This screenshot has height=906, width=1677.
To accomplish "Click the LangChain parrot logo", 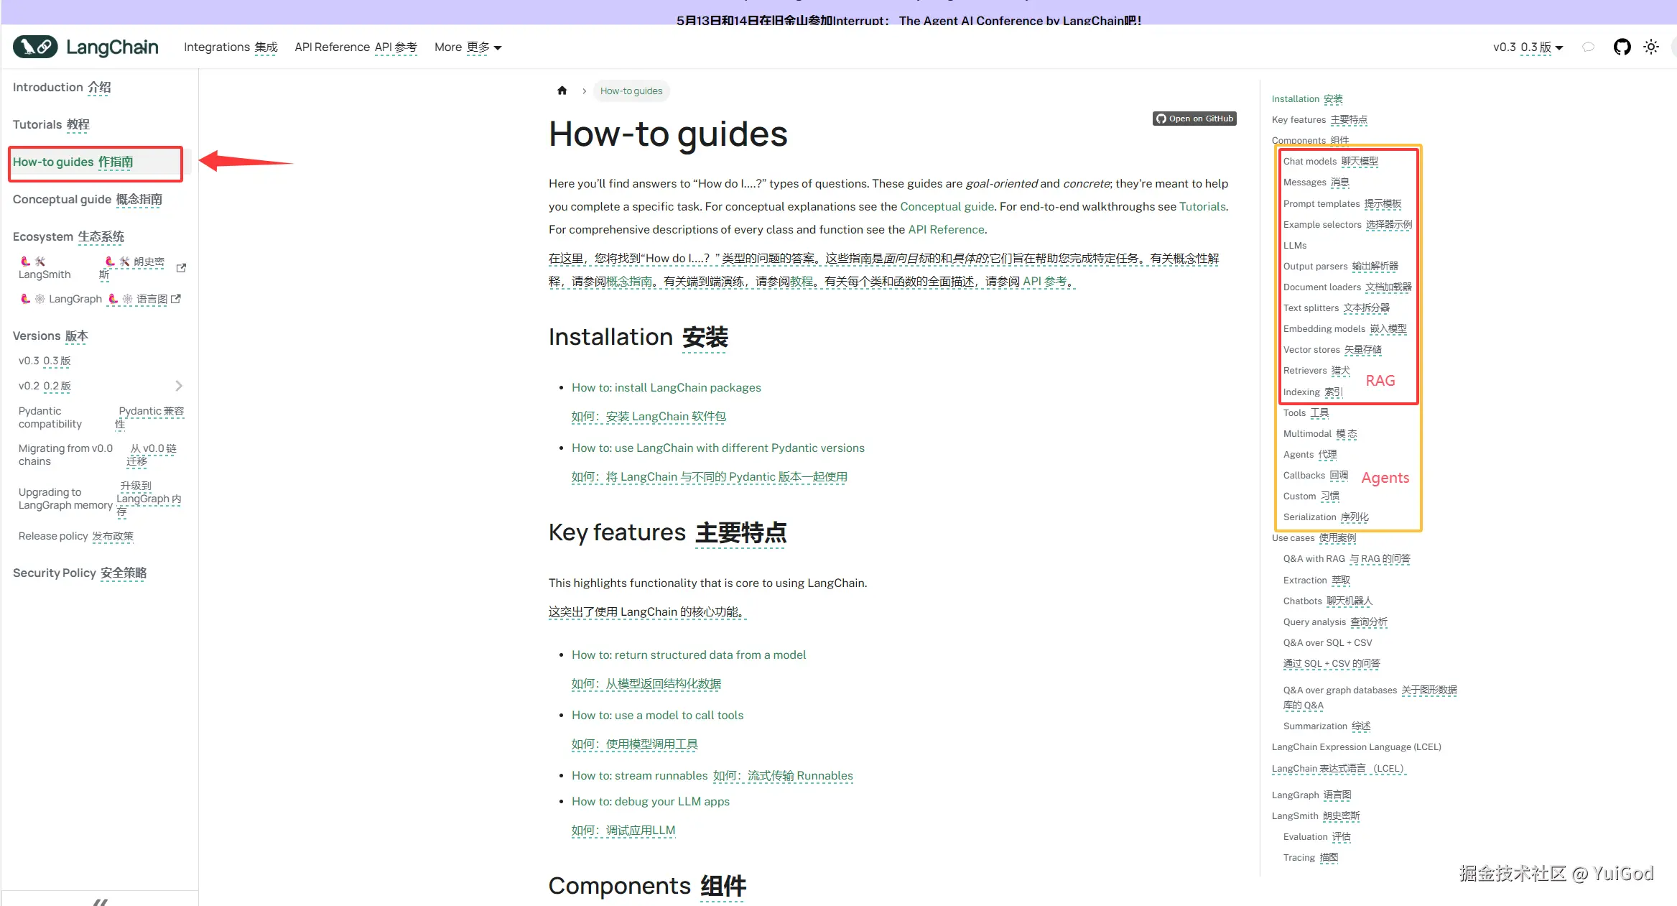I will [35, 47].
